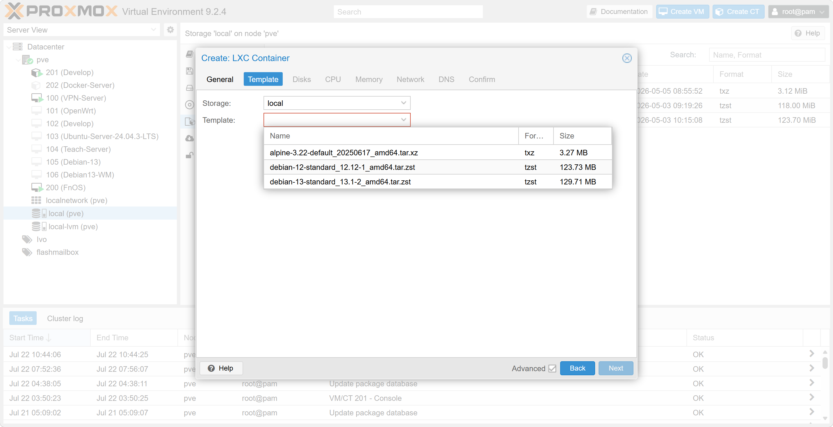Expand the first task row arrow
This screenshot has width=833, height=427.
[x=812, y=354]
